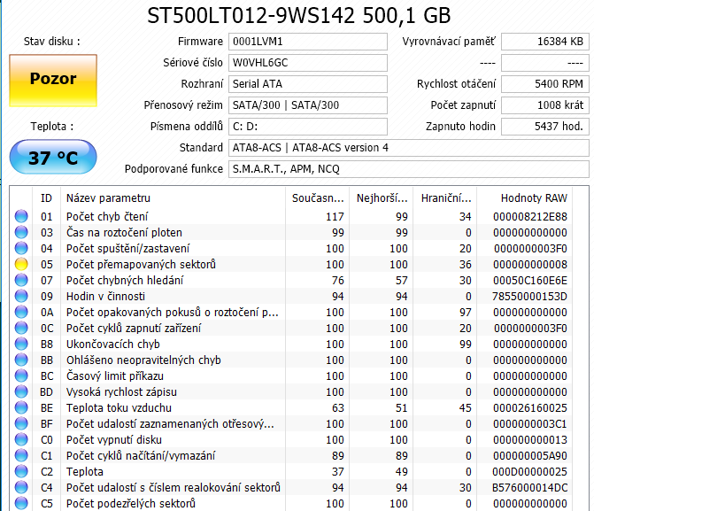Viewport: 725px width, 511px height.
Task: Click the Hodnoty RAW column header
Action: click(525, 198)
